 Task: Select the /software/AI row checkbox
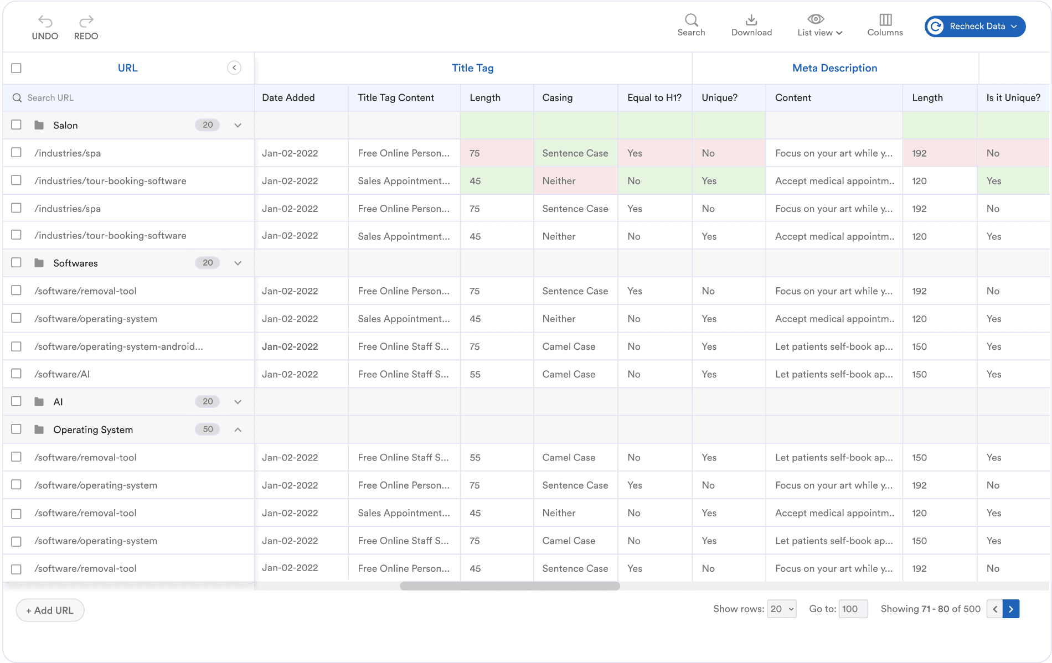coord(17,374)
